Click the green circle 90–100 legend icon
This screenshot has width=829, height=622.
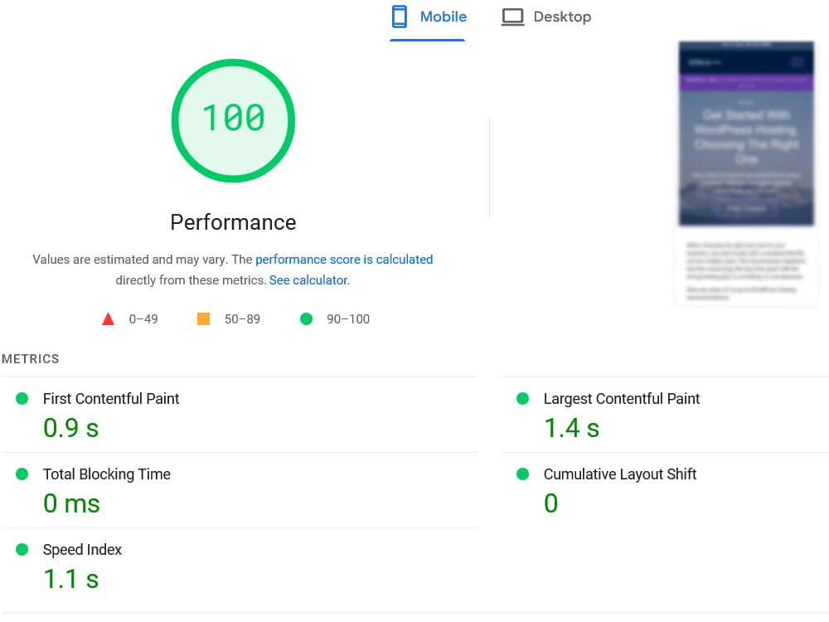click(x=306, y=319)
